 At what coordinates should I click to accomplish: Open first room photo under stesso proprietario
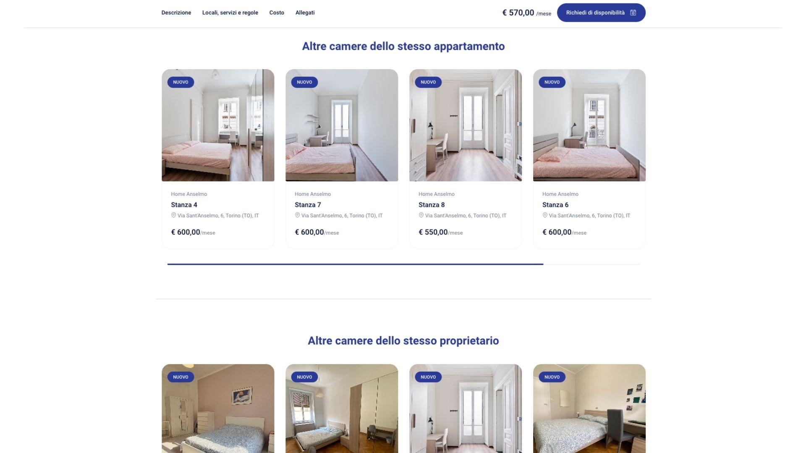[x=218, y=409]
